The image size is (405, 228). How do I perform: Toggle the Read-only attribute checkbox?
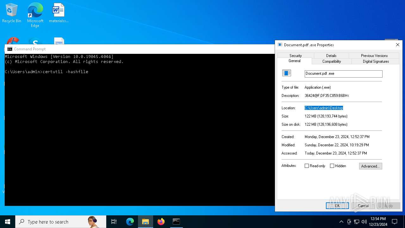point(307,166)
